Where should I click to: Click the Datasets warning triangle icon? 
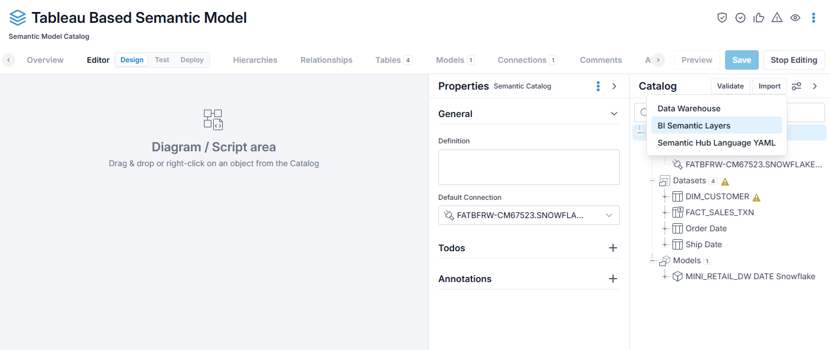coord(725,182)
